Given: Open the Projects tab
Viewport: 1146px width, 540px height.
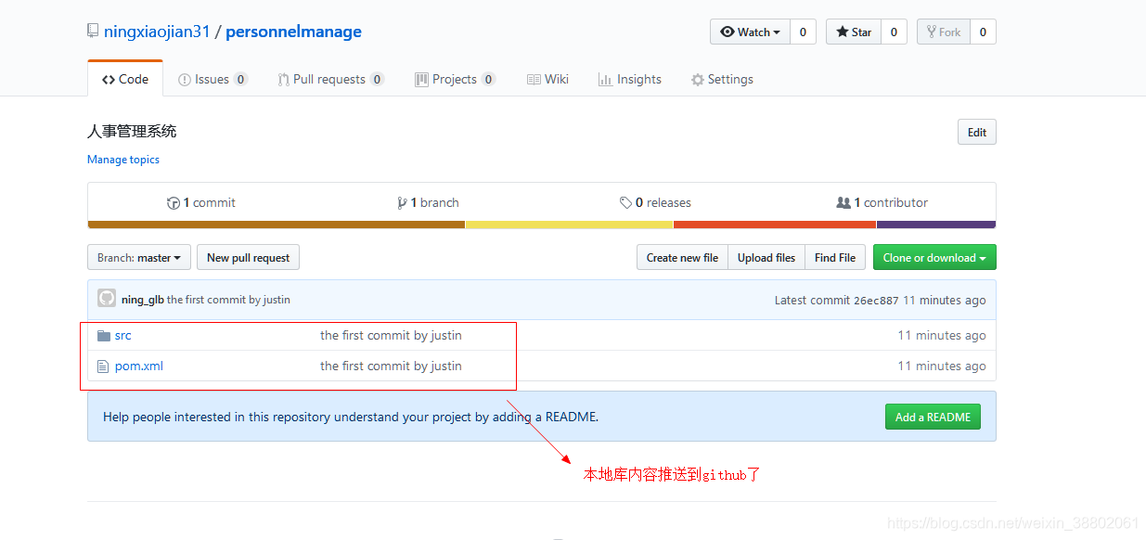Looking at the screenshot, I should point(455,79).
